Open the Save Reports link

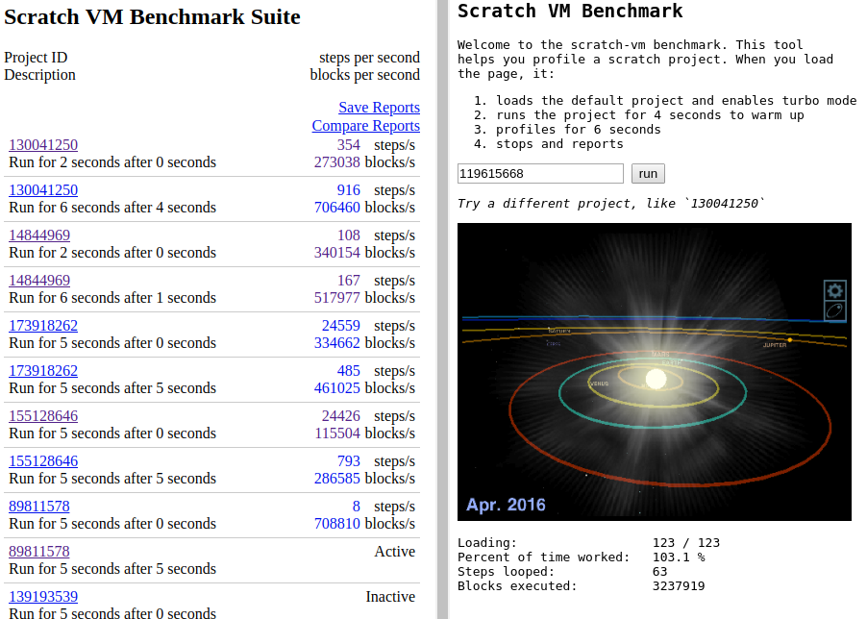click(380, 108)
